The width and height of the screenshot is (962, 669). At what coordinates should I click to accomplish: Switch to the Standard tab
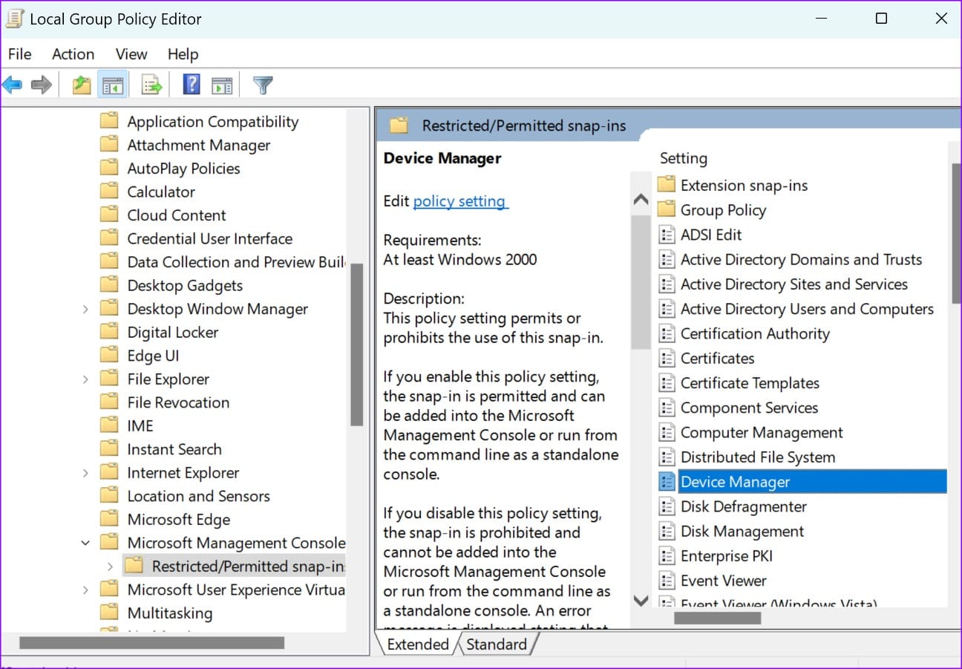point(497,644)
